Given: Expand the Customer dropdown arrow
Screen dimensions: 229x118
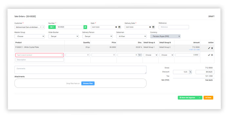Looking at the screenshot, I should [43, 27].
